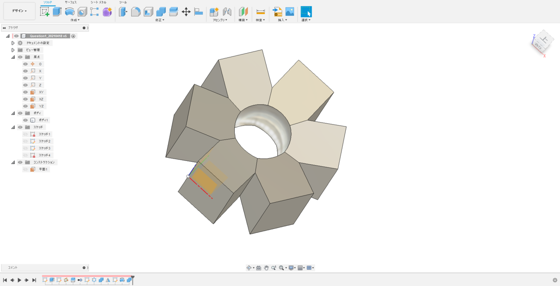The width and height of the screenshot is (560, 286).
Task: Activate the Select tool icon
Action: 306,12
